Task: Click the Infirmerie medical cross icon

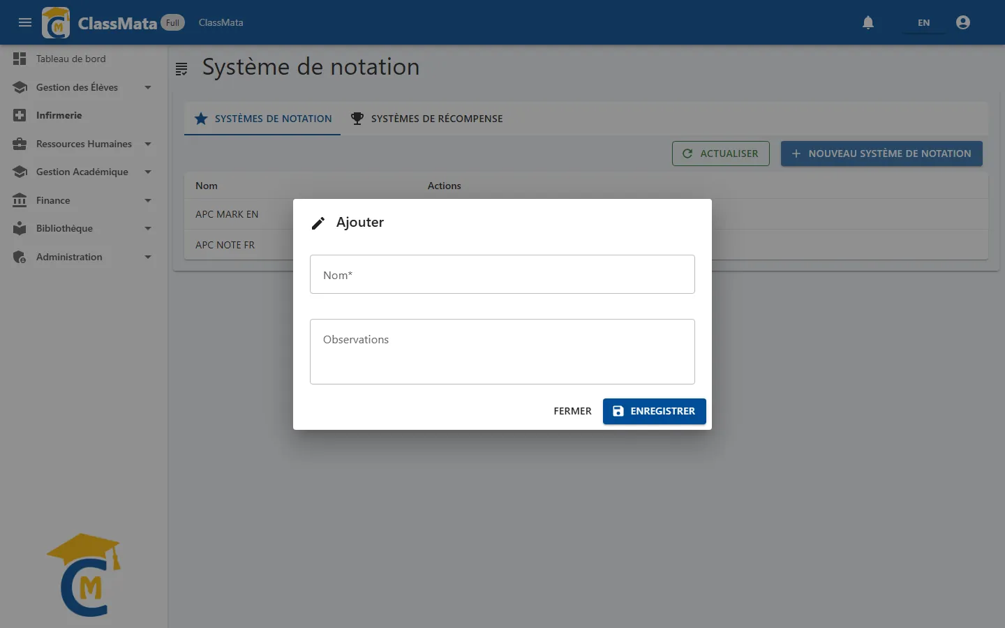Action: point(20,115)
